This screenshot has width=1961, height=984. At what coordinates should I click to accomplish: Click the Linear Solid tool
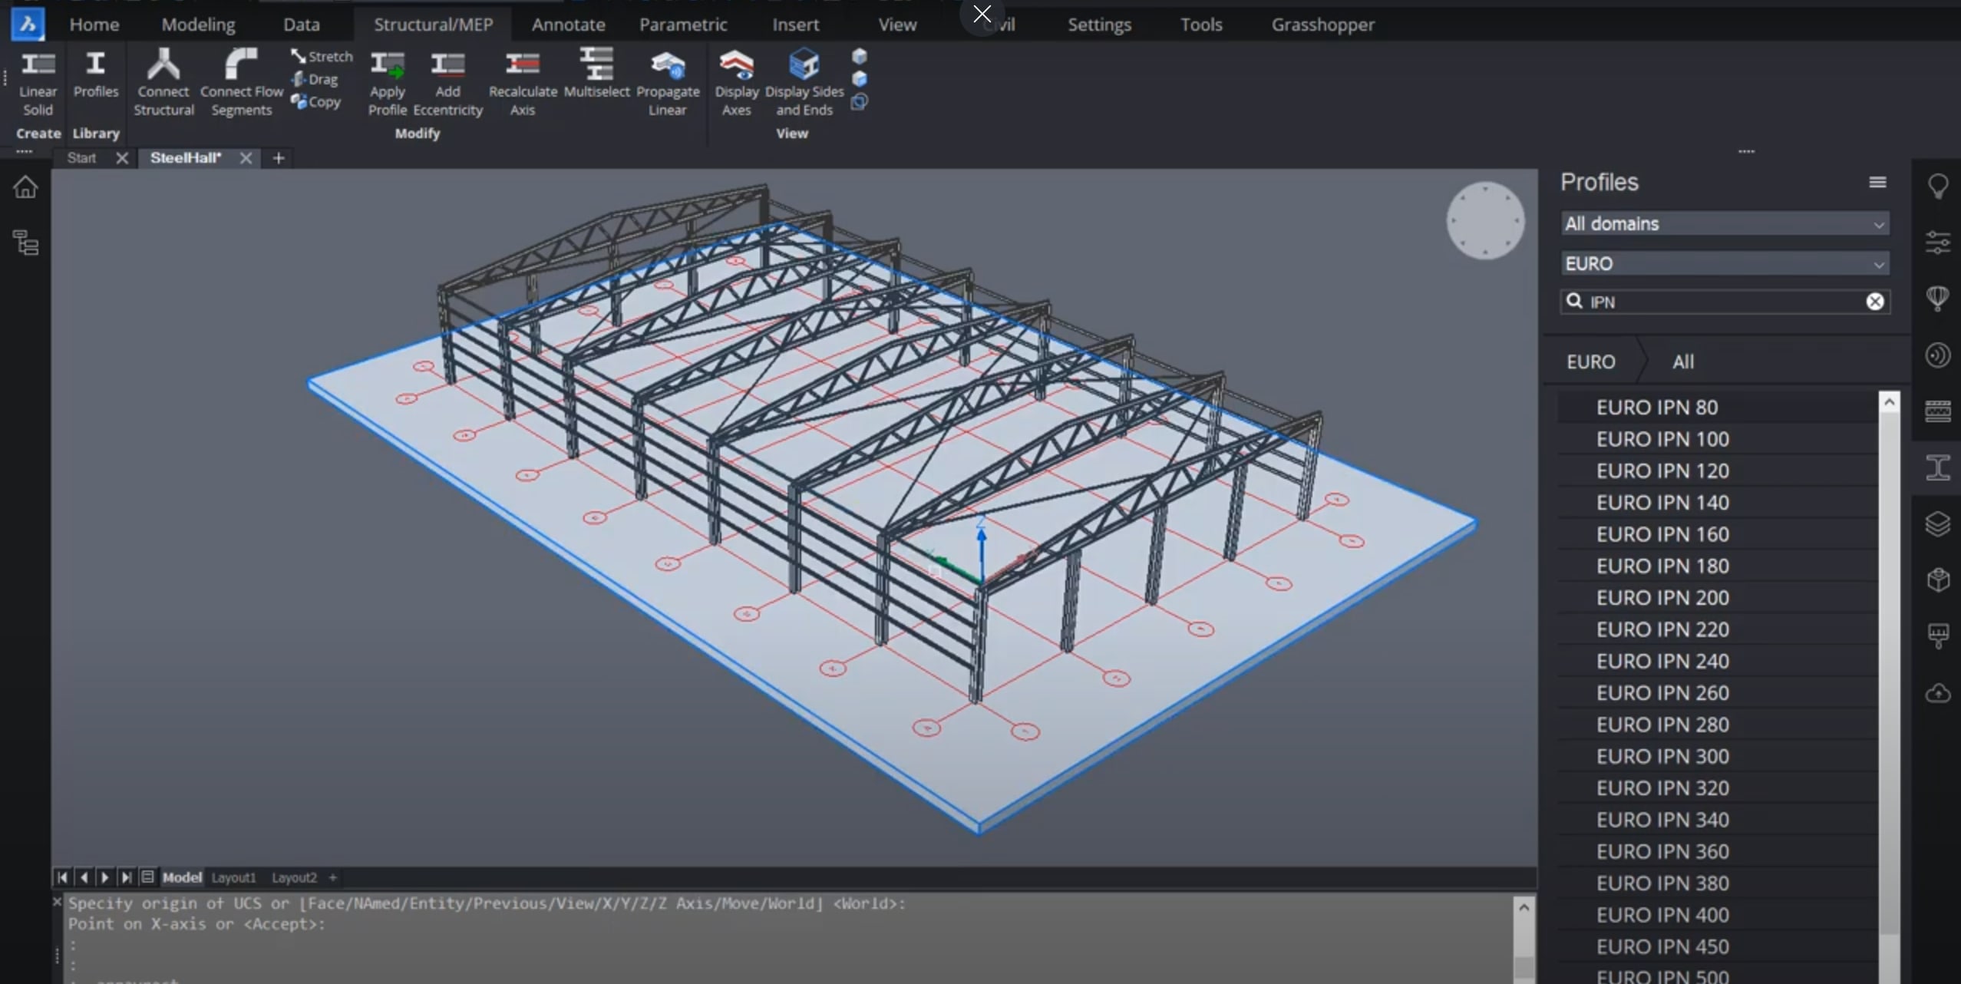point(38,81)
